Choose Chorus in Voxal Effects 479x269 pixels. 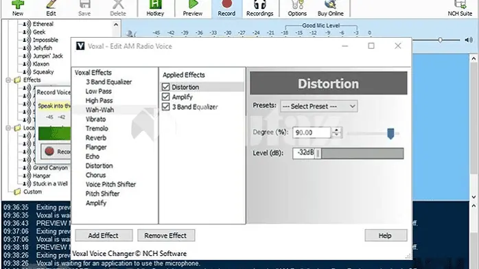pyautogui.click(x=95, y=175)
